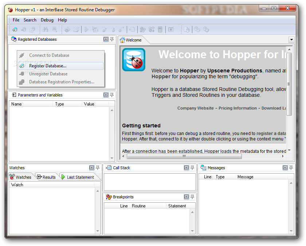Maximize the Messages panel
Image resolution: width=306 pixels, height=246 pixels.
point(285,168)
